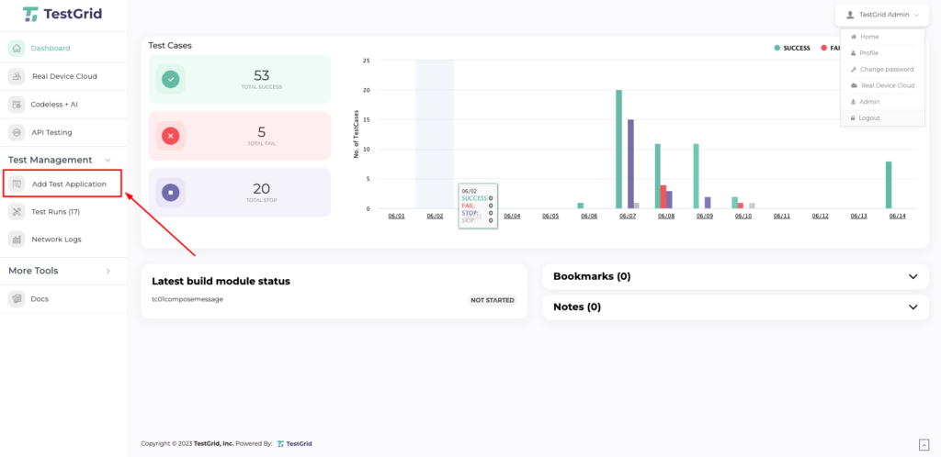
Task: Collapse the Test Management section chevron
Action: 108,160
